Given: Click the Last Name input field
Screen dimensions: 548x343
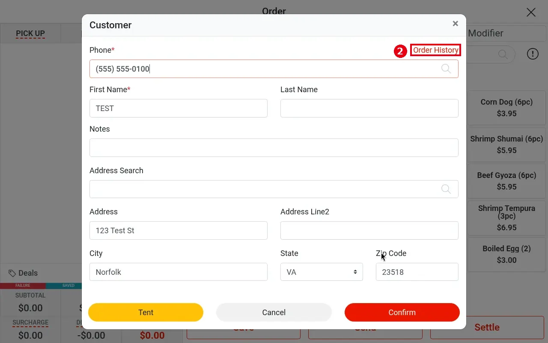Looking at the screenshot, I should click(369, 108).
